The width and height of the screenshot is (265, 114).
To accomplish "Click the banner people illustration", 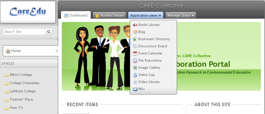I will coord(101,57).
